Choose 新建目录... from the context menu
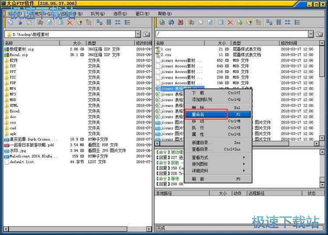 click(217, 143)
